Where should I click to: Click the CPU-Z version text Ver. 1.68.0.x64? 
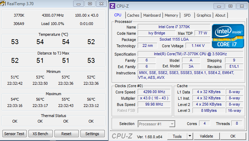coord(149,137)
